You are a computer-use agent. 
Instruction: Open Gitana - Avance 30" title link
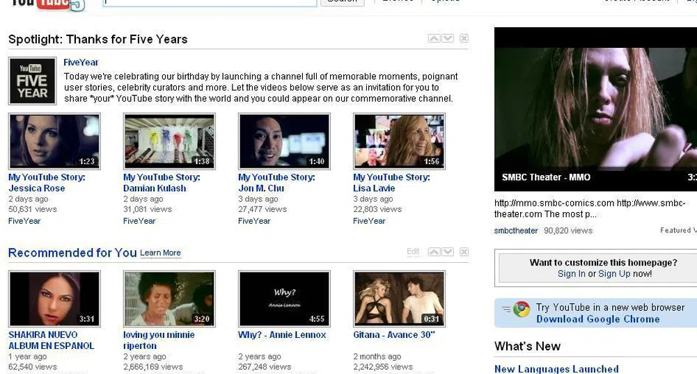pos(394,335)
